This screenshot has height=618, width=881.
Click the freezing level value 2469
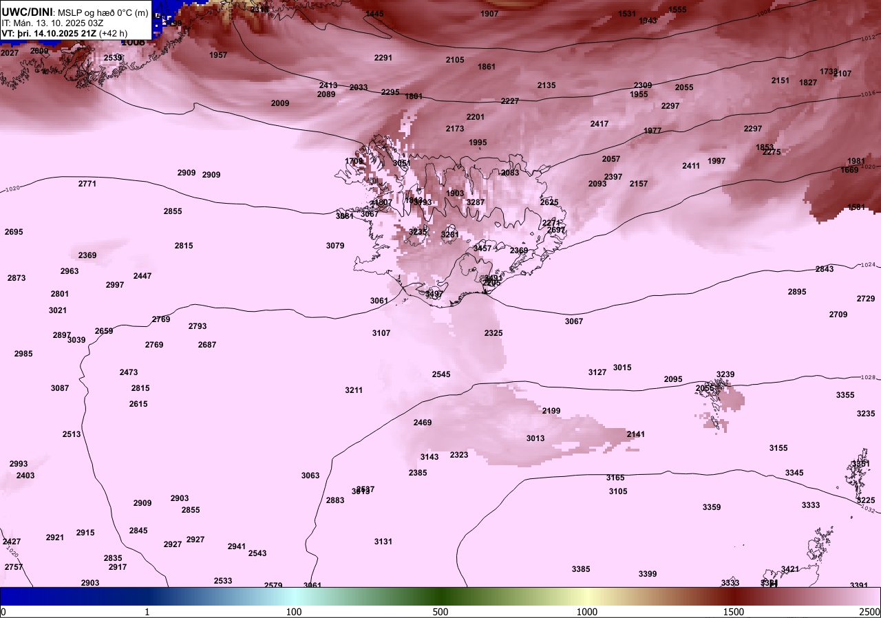[x=423, y=423]
